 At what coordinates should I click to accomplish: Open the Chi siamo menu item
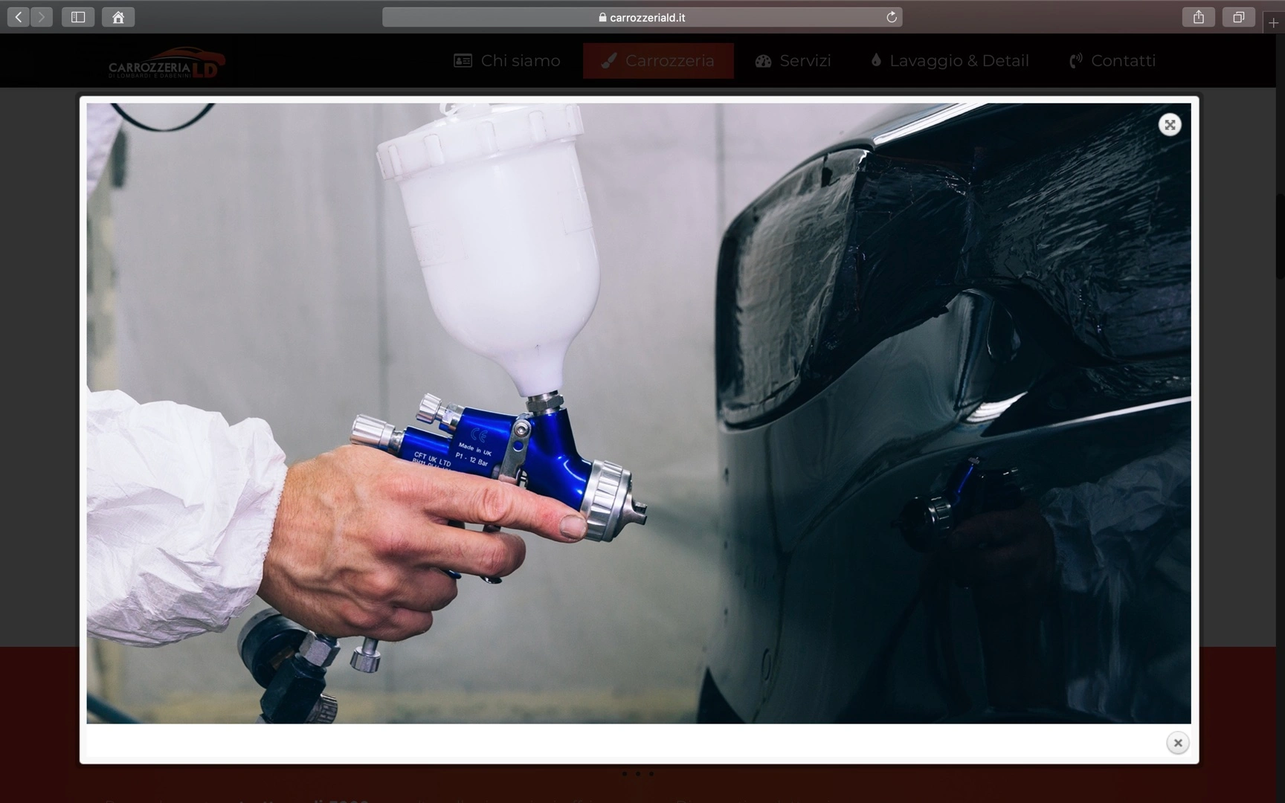coord(507,61)
